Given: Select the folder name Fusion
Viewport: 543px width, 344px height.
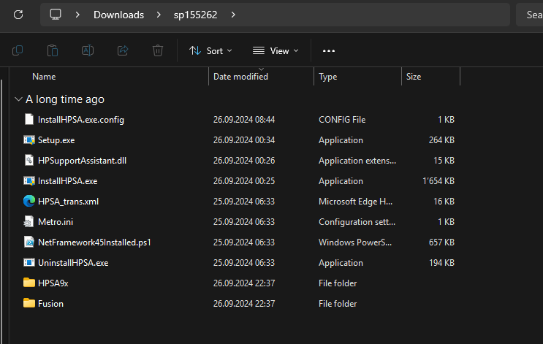Looking at the screenshot, I should click(50, 304).
